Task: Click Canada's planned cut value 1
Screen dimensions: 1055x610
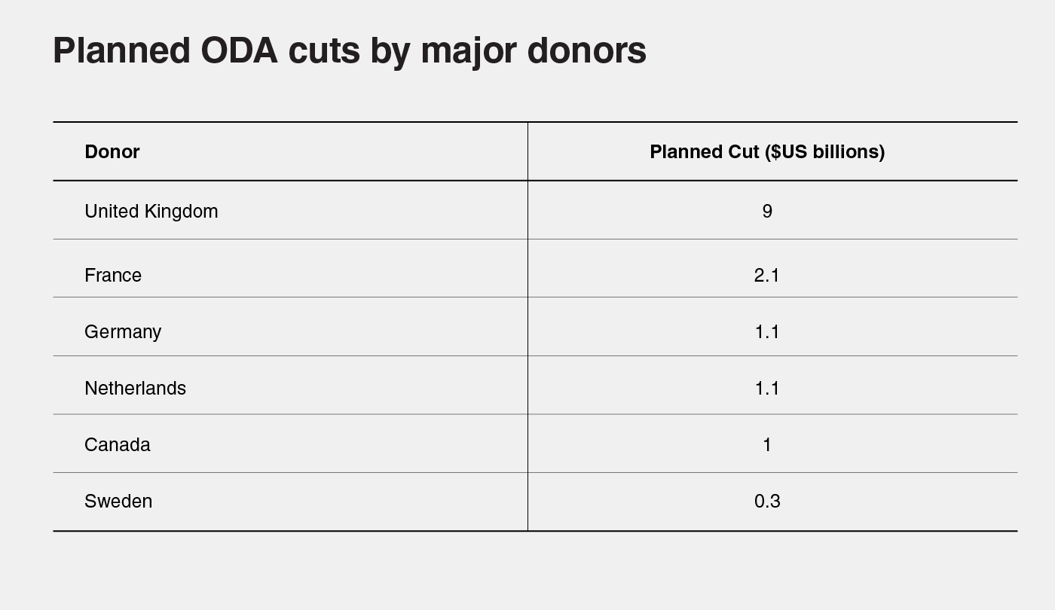Action: (x=767, y=444)
